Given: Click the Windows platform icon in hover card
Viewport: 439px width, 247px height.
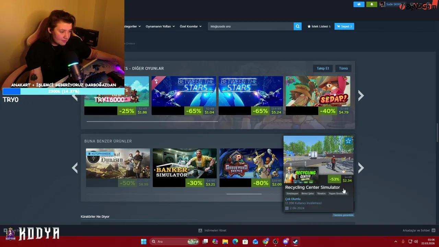Looking at the screenshot, I should point(287,208).
